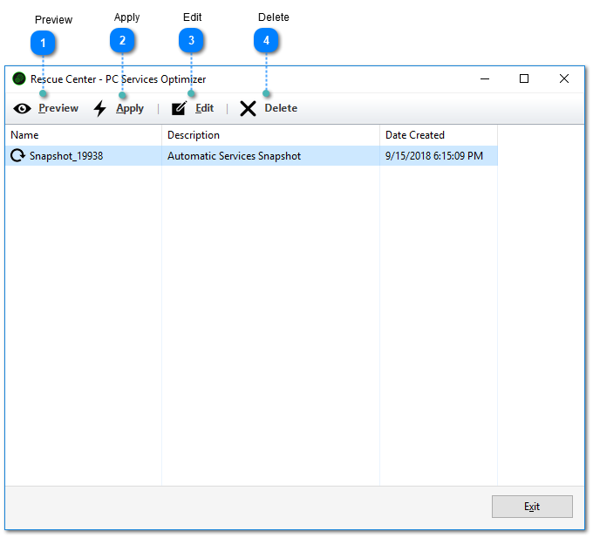The image size is (593, 538).
Task: Click the lightning bolt Apply icon
Action: click(100, 108)
